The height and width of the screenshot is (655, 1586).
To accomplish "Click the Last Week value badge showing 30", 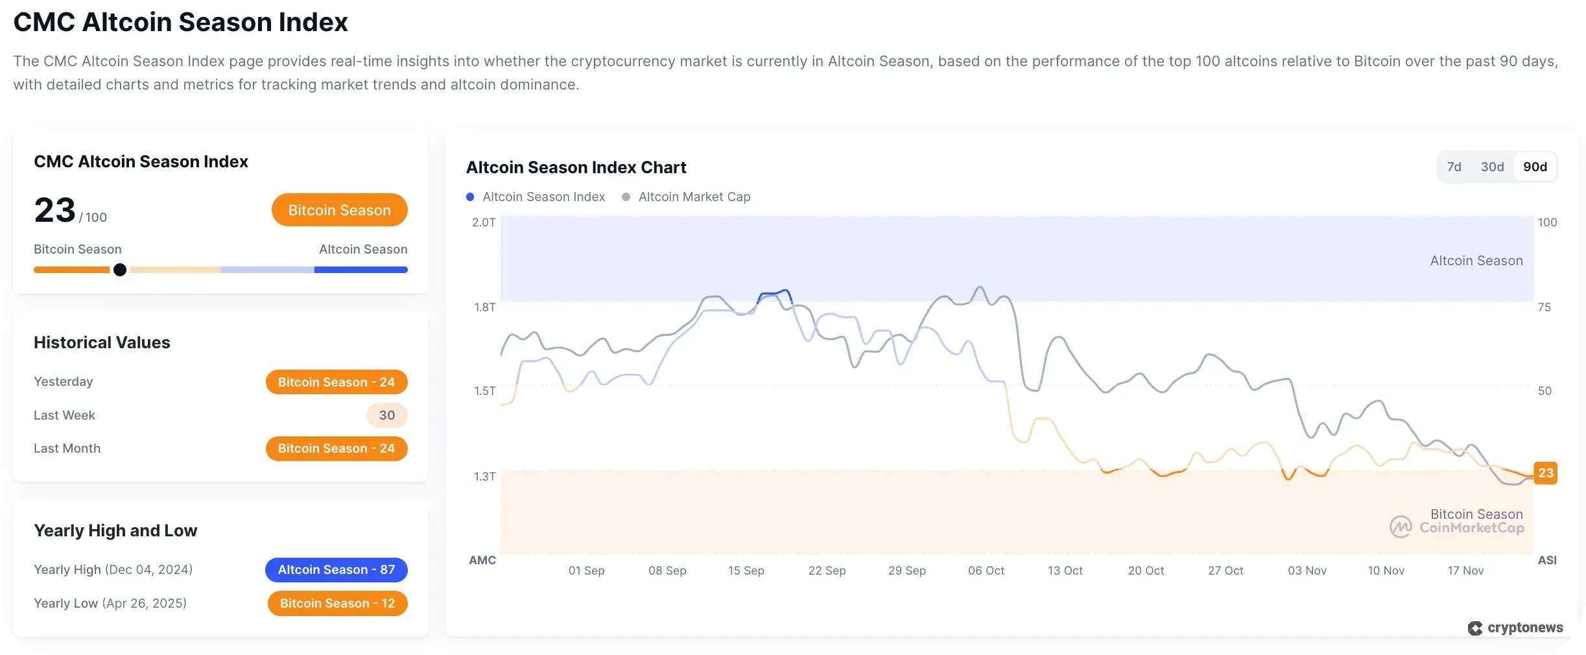I will point(386,415).
